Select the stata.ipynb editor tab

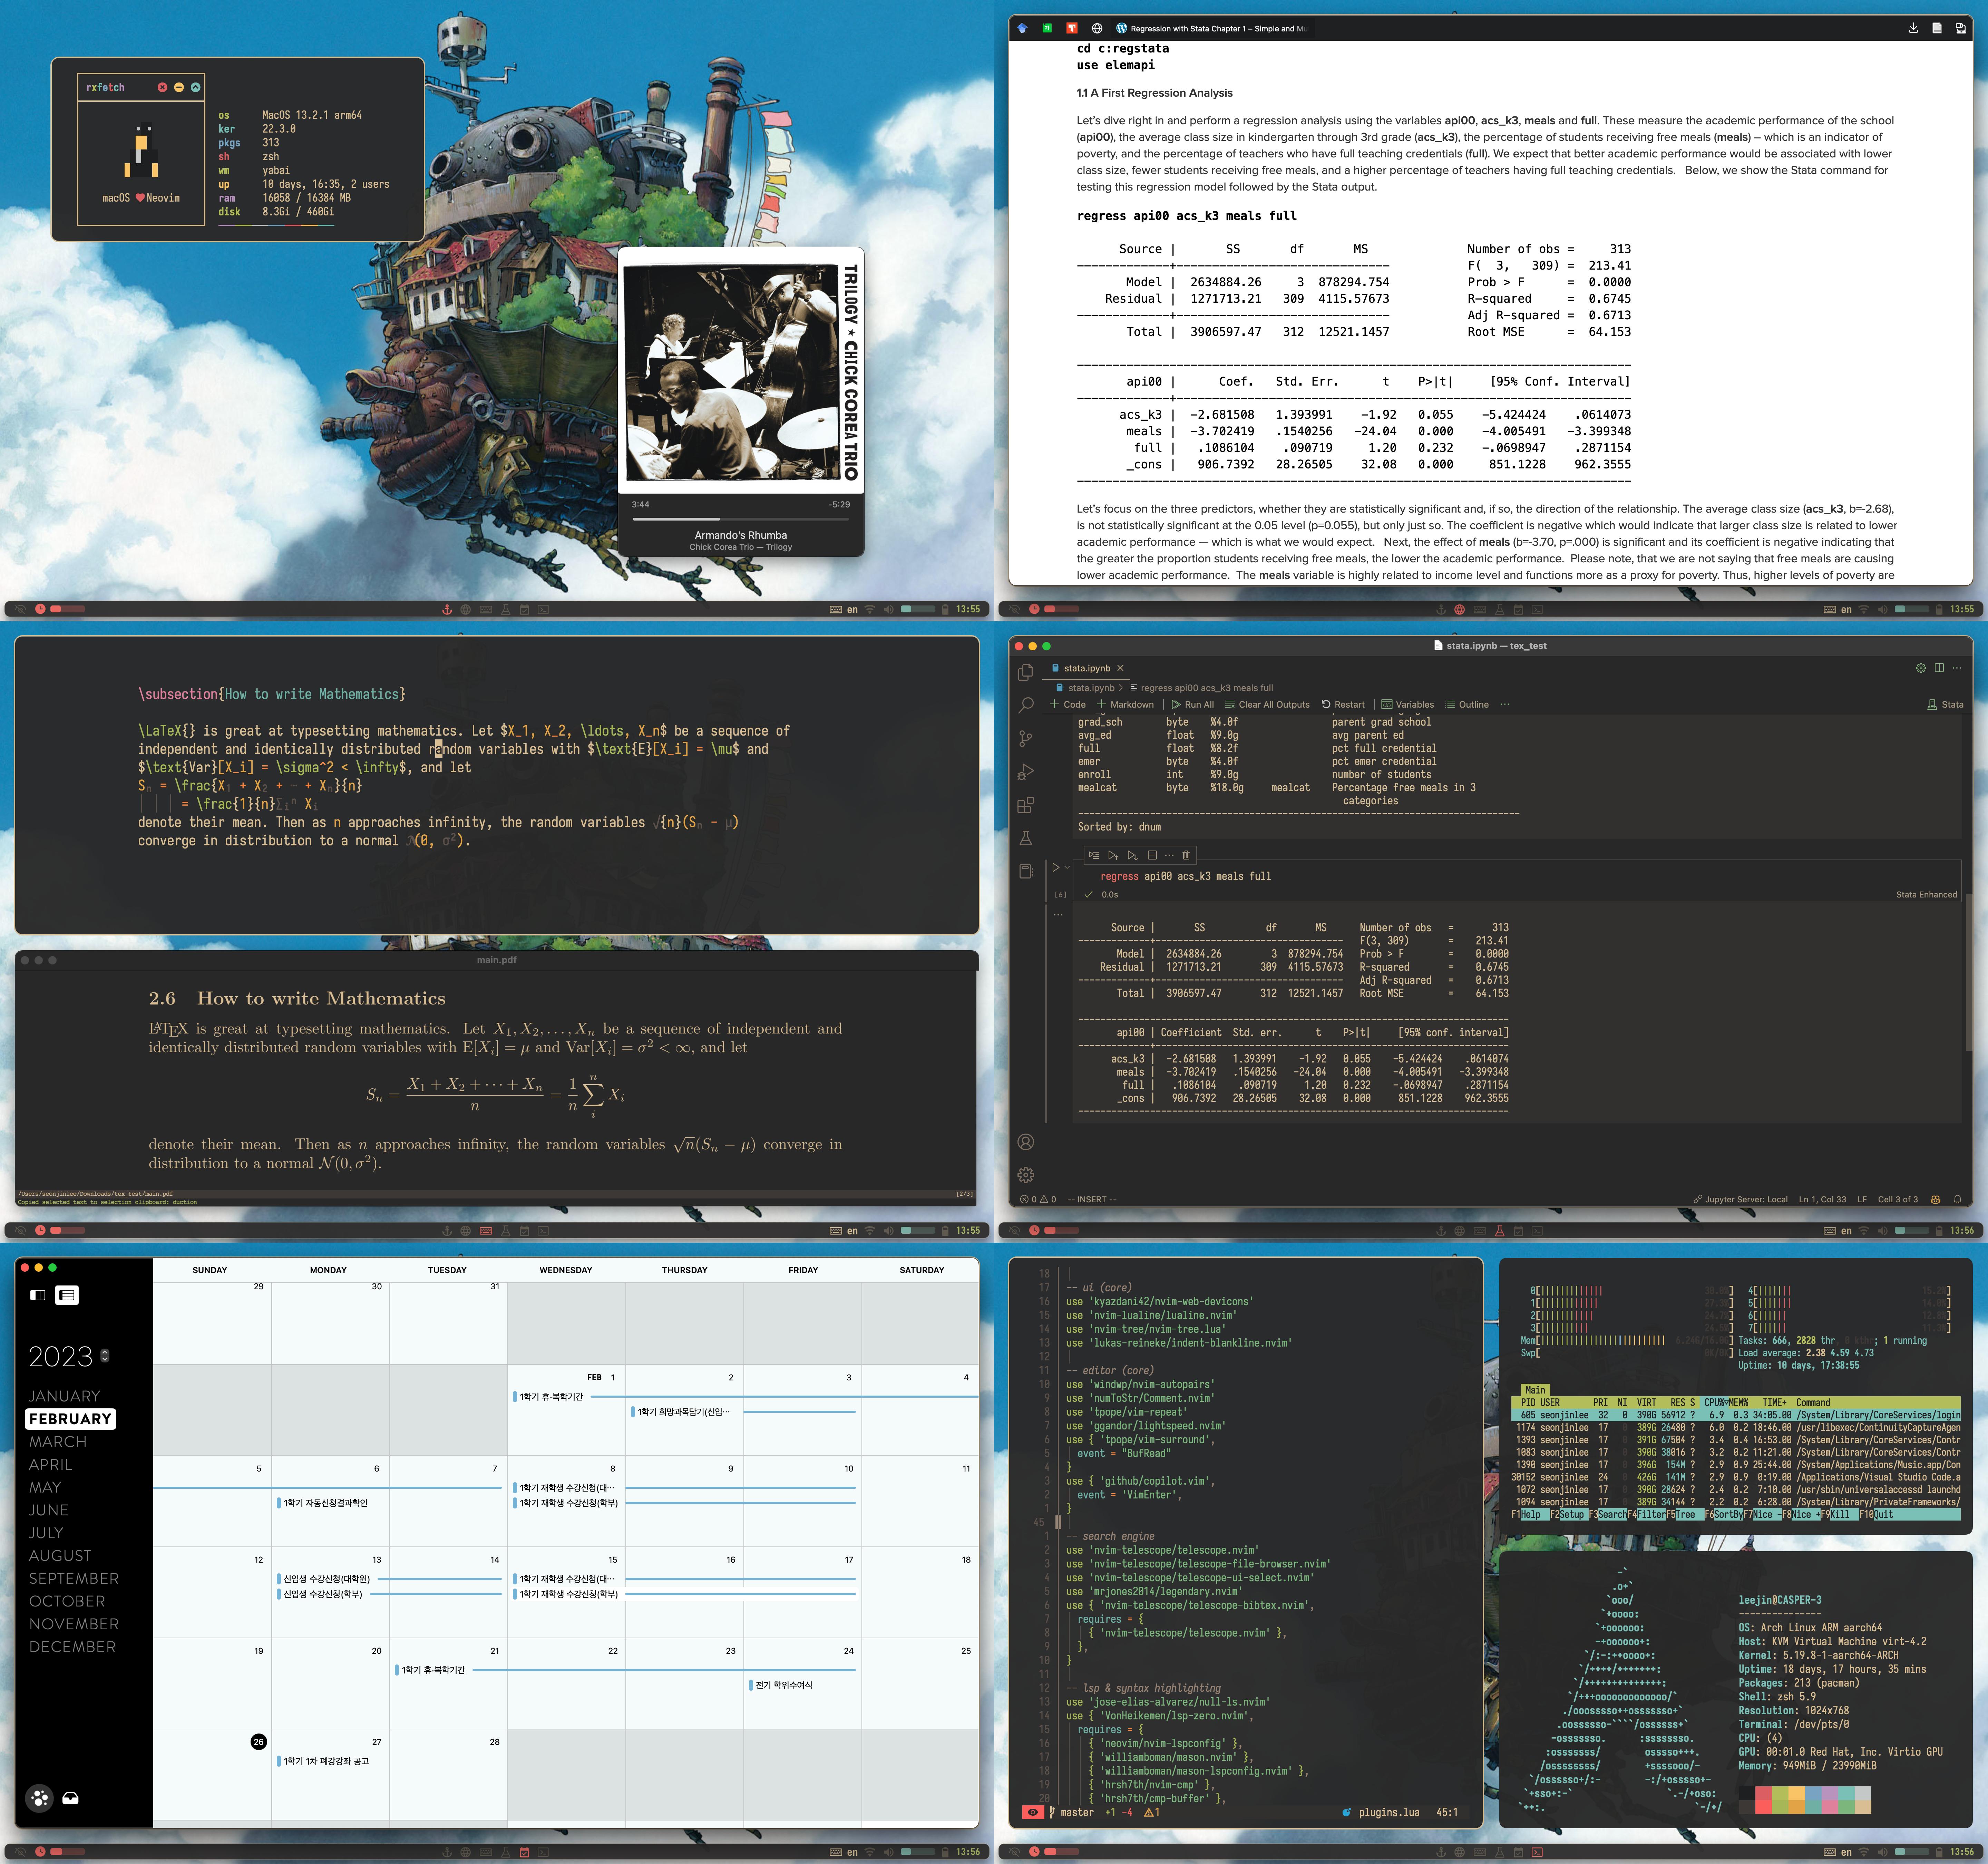(1086, 668)
